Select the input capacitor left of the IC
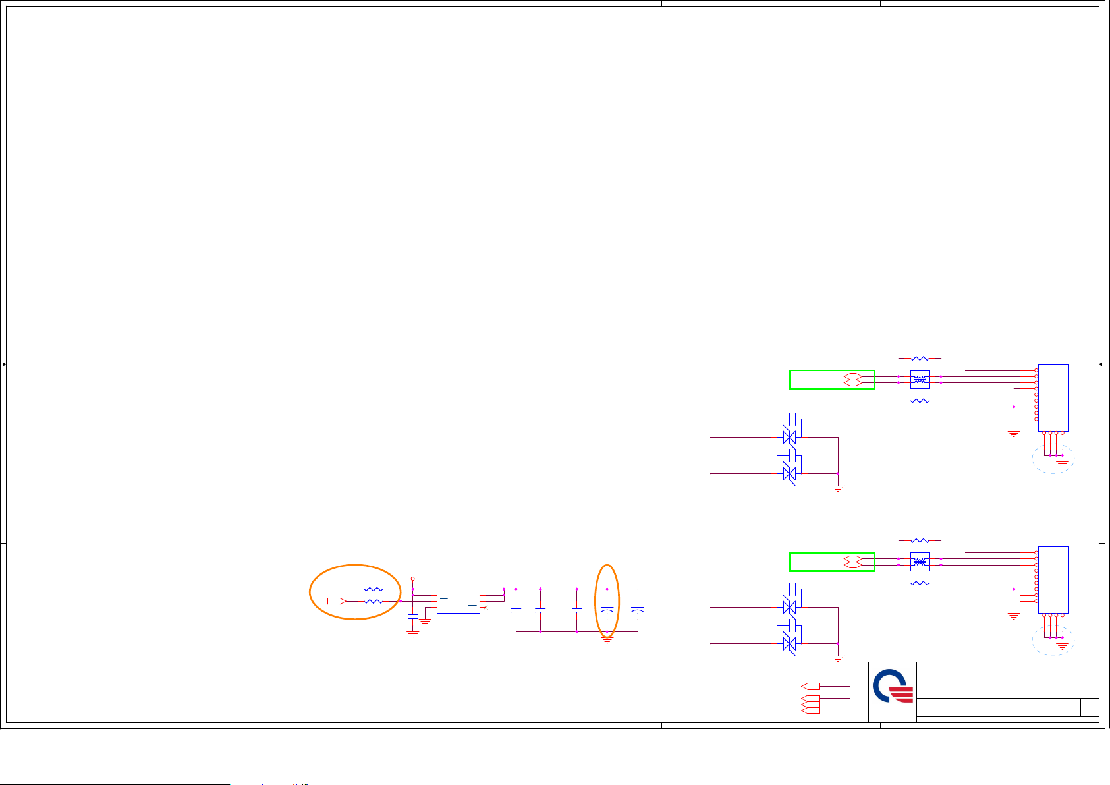This screenshot has width=1110, height=785. coord(413,616)
